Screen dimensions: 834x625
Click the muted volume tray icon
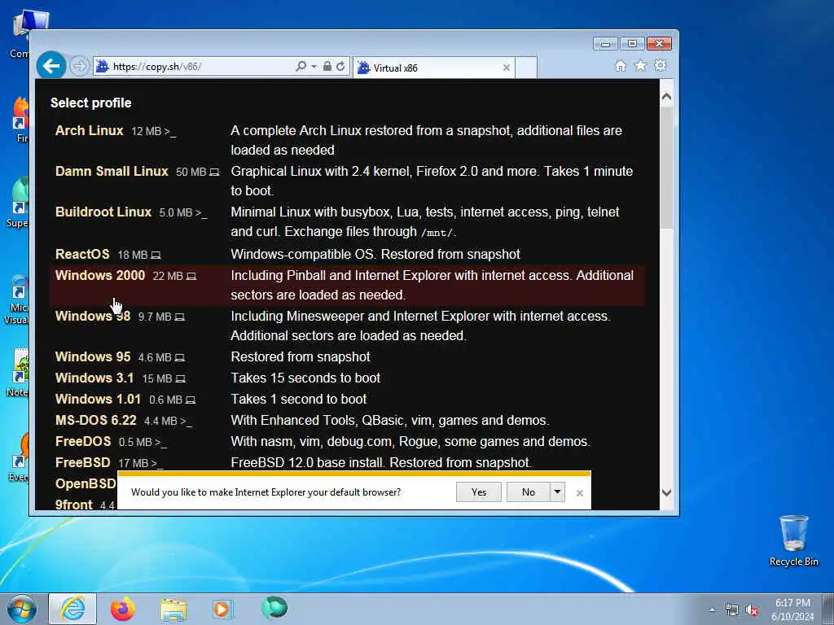pos(752,610)
